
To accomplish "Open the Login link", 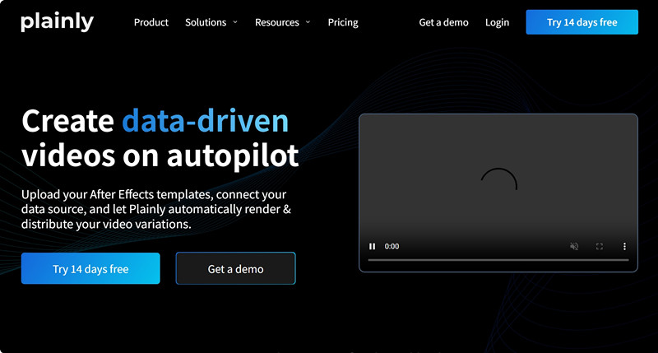I will tap(497, 22).
